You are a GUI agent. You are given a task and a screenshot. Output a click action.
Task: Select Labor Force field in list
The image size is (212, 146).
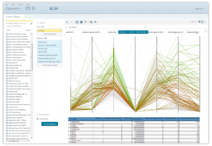[12, 107]
